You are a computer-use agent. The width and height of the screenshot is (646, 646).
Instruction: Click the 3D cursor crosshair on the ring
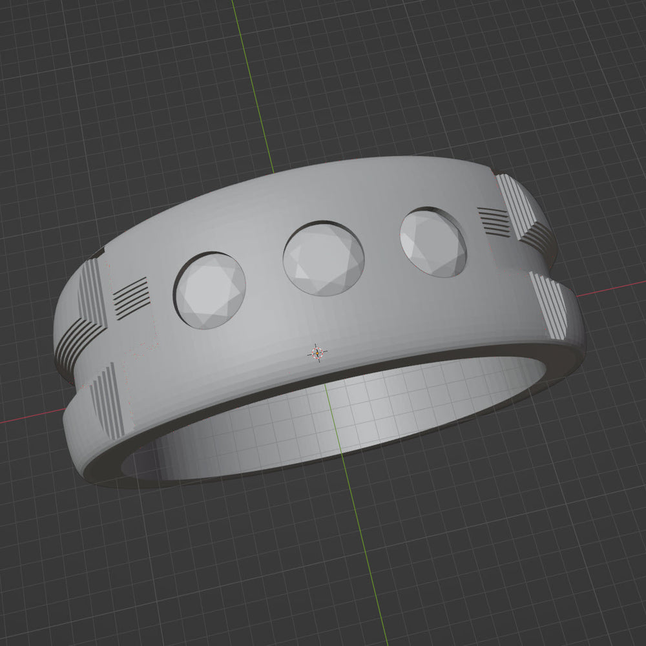pyautogui.click(x=317, y=353)
